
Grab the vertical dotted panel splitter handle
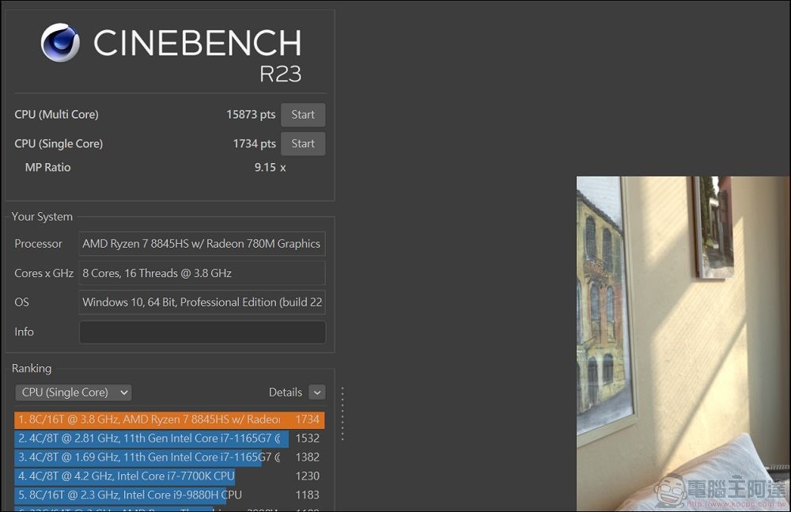point(343,413)
